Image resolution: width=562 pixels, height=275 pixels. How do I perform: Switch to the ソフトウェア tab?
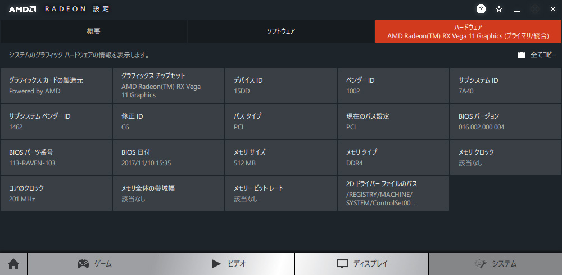point(281,31)
